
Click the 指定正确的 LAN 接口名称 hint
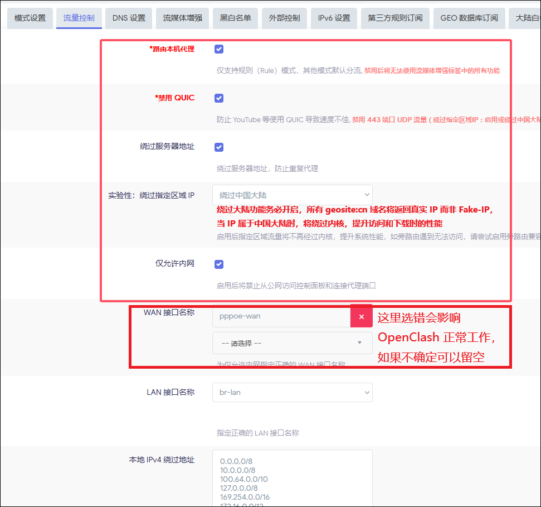coord(258,433)
